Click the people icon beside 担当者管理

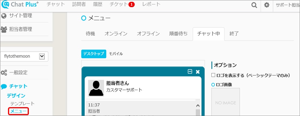tap(4, 29)
